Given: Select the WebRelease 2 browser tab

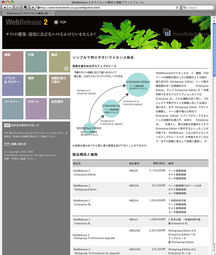Looking at the screenshot, I should [28, 13].
